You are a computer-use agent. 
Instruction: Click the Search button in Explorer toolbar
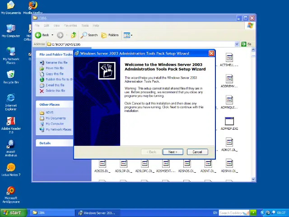click(x=89, y=35)
